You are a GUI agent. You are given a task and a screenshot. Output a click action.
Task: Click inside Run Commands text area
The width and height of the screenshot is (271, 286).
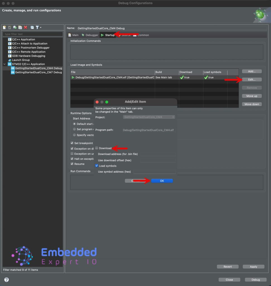[x=167, y=182]
